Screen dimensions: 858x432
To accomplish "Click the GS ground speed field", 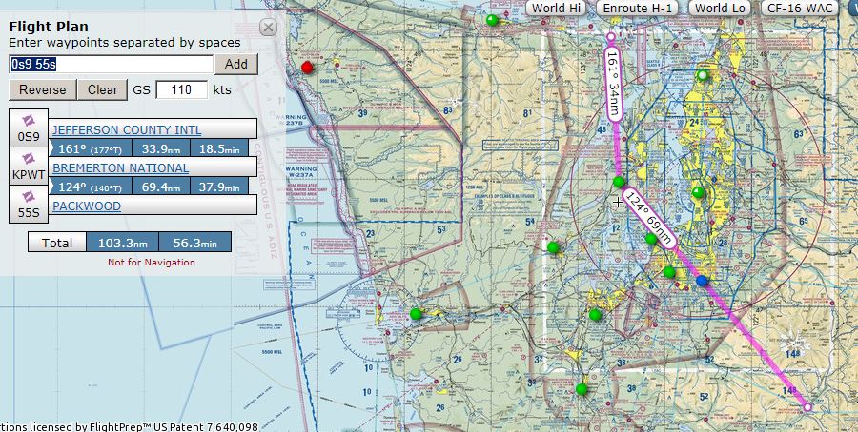I will tap(182, 89).
